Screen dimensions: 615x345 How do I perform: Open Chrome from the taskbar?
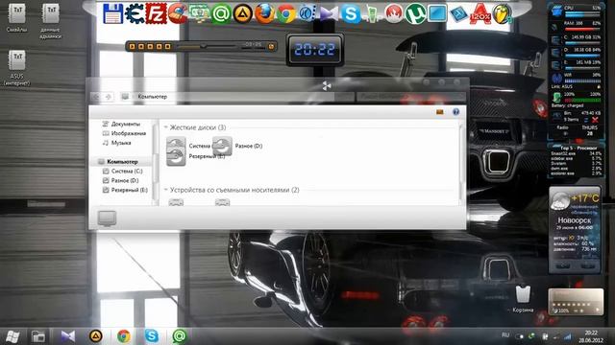tap(124, 336)
